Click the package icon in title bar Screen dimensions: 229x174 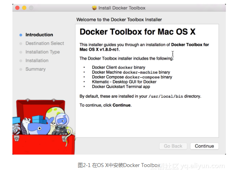(x=94, y=8)
